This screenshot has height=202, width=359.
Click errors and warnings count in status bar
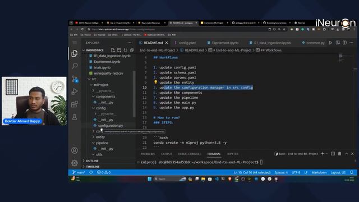pyautogui.click(x=104, y=172)
